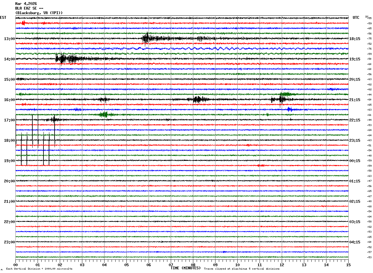Click the DC column header
373x273 pixels.
367,17
